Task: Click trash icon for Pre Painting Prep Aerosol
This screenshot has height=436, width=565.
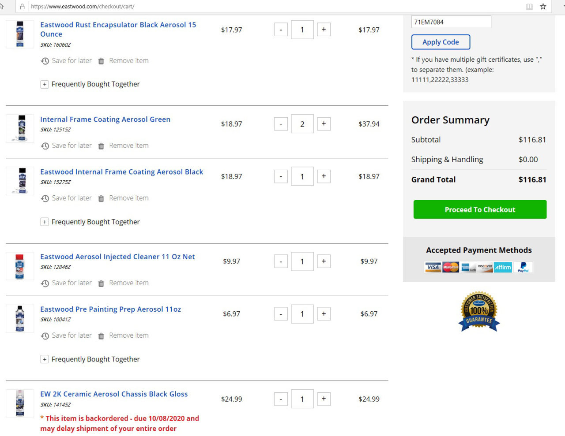Action: click(101, 336)
